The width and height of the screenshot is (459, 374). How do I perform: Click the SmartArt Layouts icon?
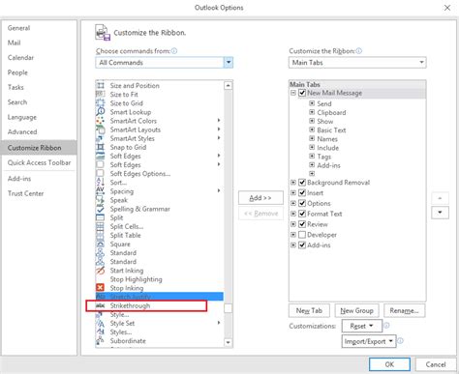click(x=101, y=129)
